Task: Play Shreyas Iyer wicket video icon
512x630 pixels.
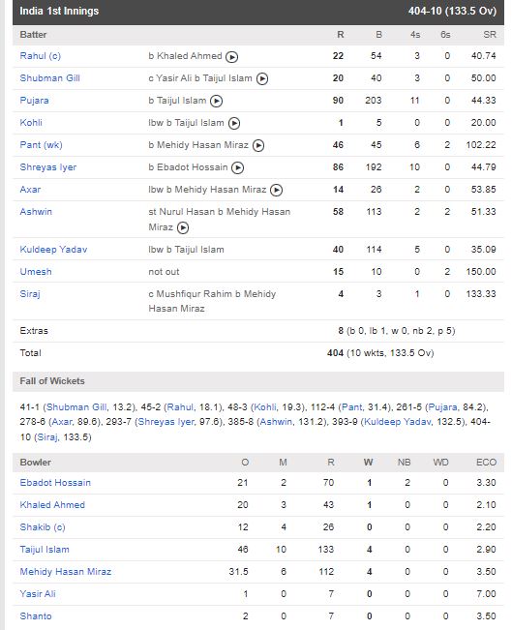Action: tap(237, 168)
